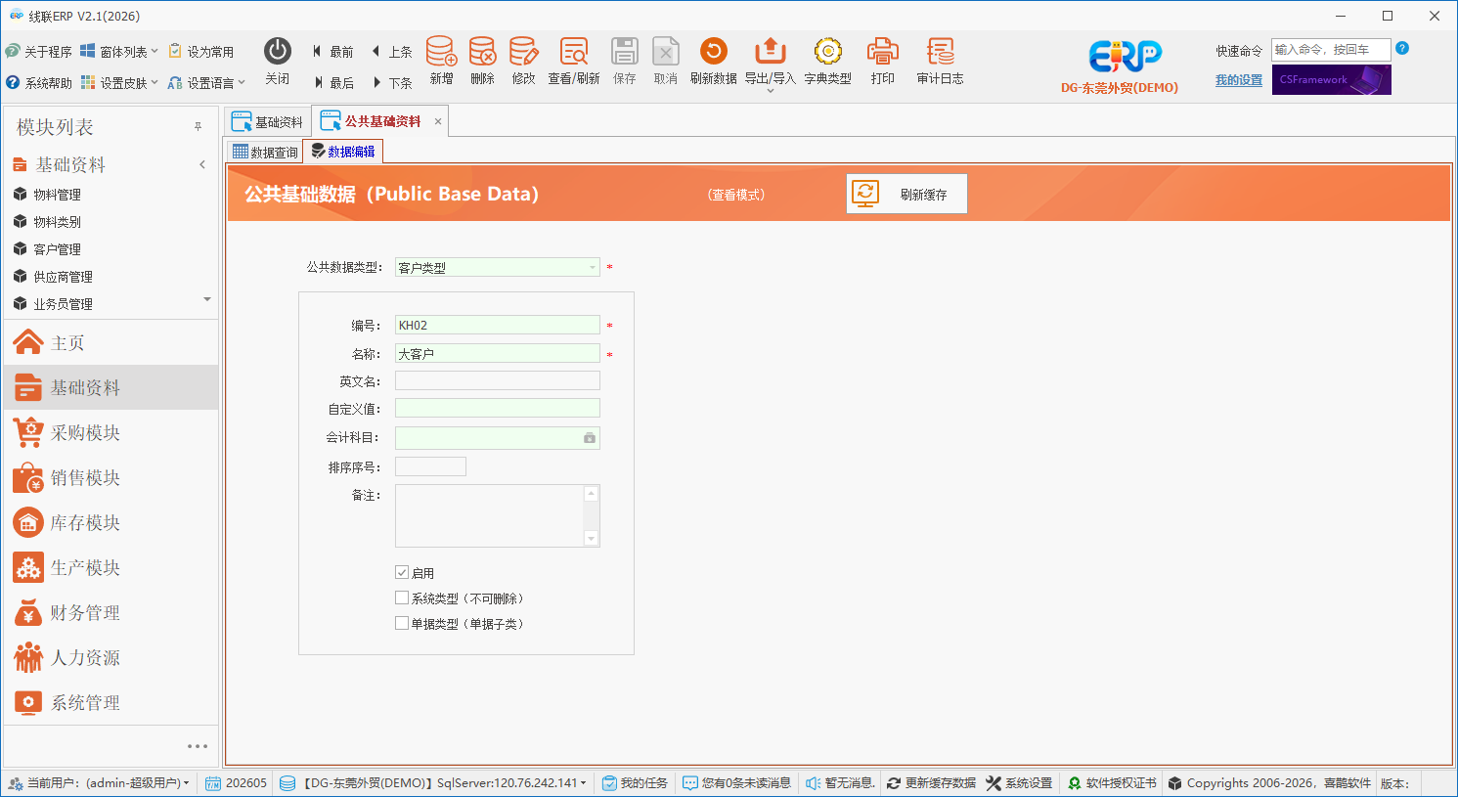Open 业务员管理 in sidebar
Viewport: 1458px width, 797px height.
click(63, 304)
